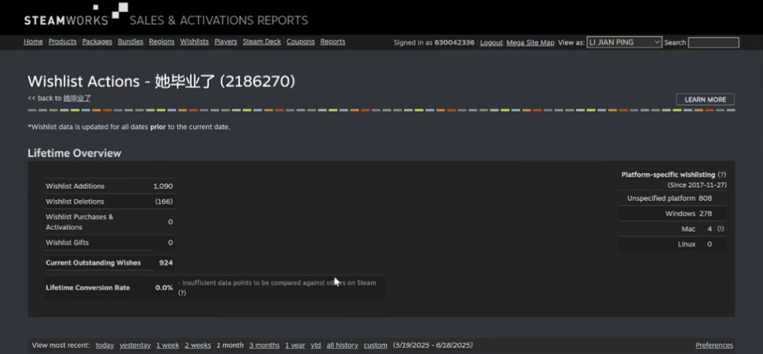Viewport: 763px width, 354px height.
Task: Click Current Outstanding Wishes value 924
Action: (x=166, y=263)
